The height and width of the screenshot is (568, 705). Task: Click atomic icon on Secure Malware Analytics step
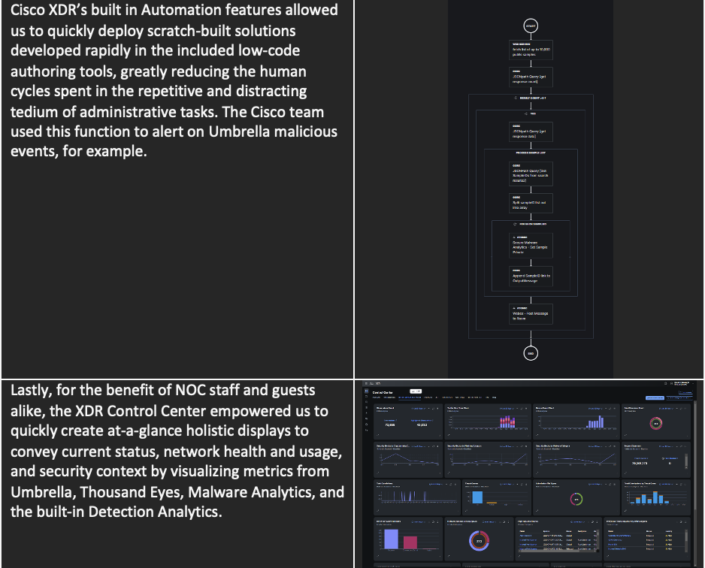click(x=514, y=236)
